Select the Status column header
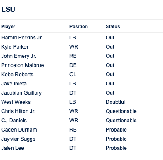Screen dimensions: 163x160 [x=113, y=26]
